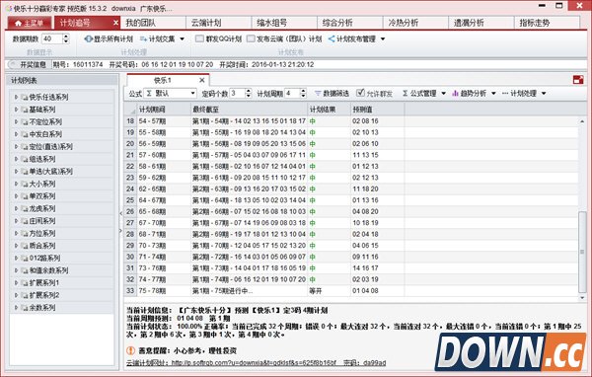The image size is (592, 377).
Task: Switch to the 冷热分析 tab
Action: point(416,23)
